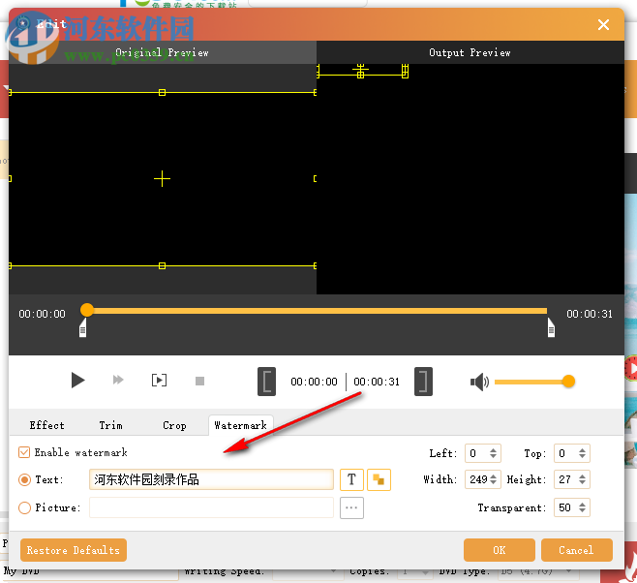Open the text font settings T button
The height and width of the screenshot is (583, 637).
pyautogui.click(x=351, y=479)
